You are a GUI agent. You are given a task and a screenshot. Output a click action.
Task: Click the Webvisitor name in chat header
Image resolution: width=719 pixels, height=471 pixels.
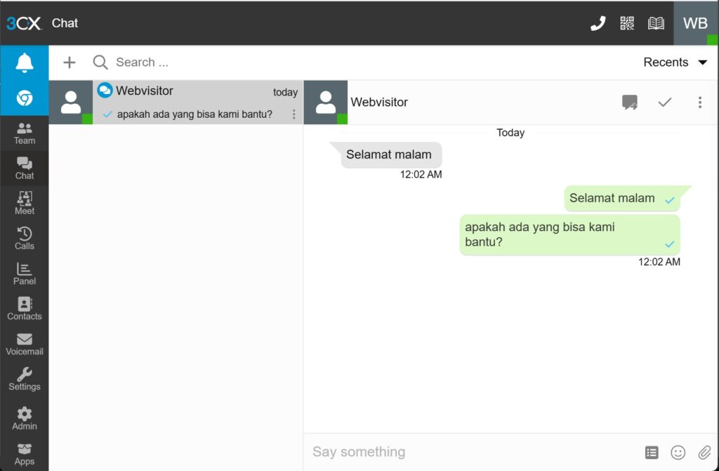click(x=379, y=102)
